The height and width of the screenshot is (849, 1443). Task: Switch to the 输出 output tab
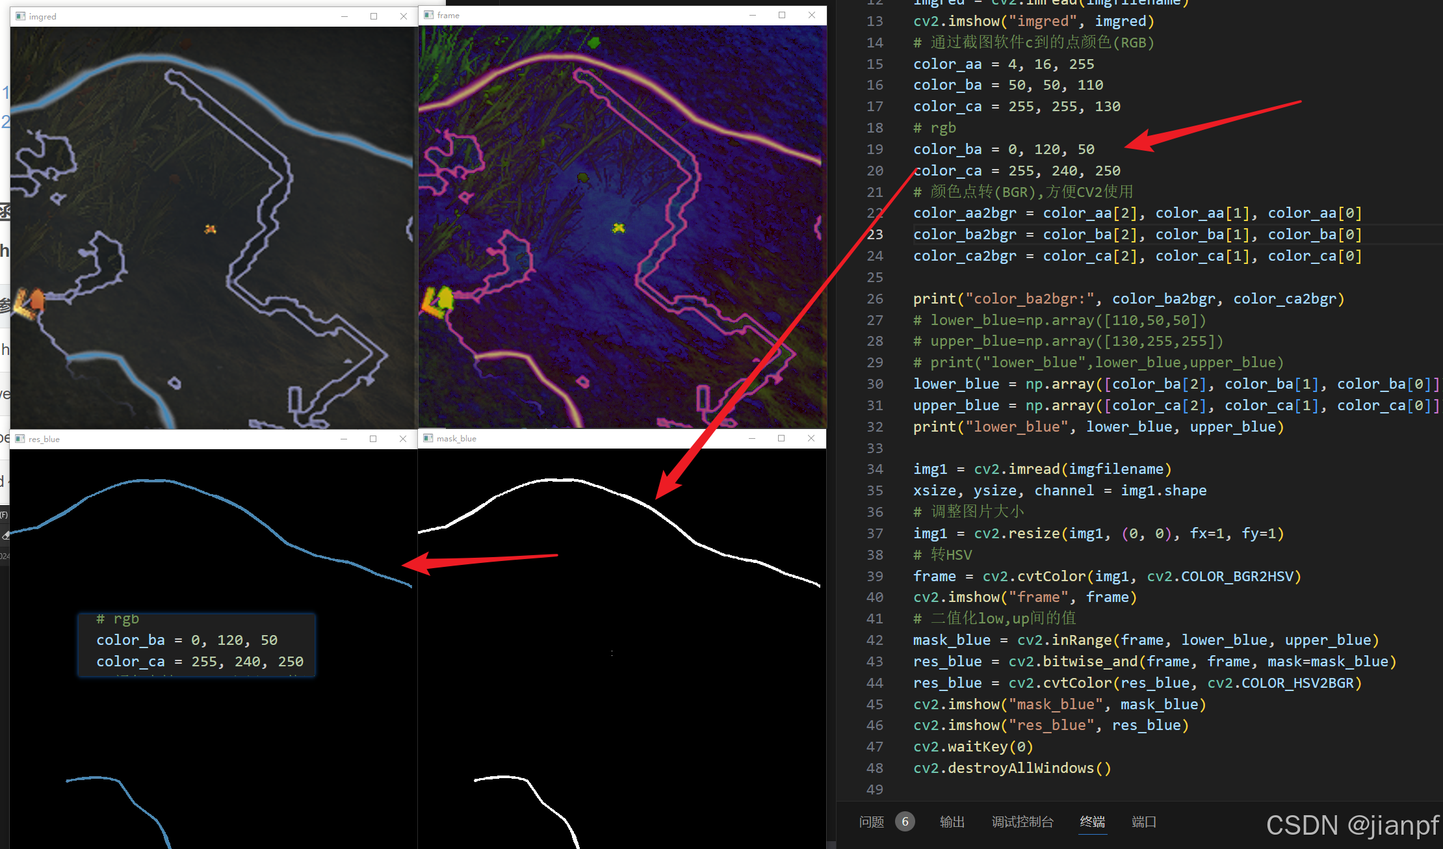952,822
